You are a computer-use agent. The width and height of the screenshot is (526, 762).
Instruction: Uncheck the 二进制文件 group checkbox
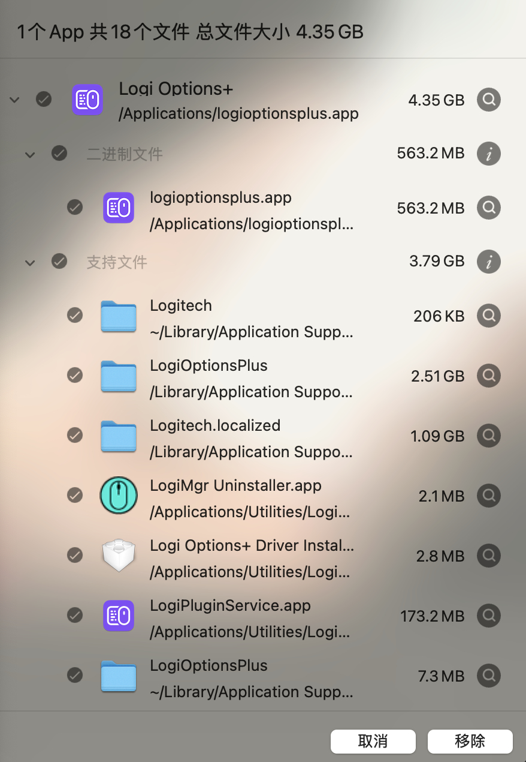(59, 154)
